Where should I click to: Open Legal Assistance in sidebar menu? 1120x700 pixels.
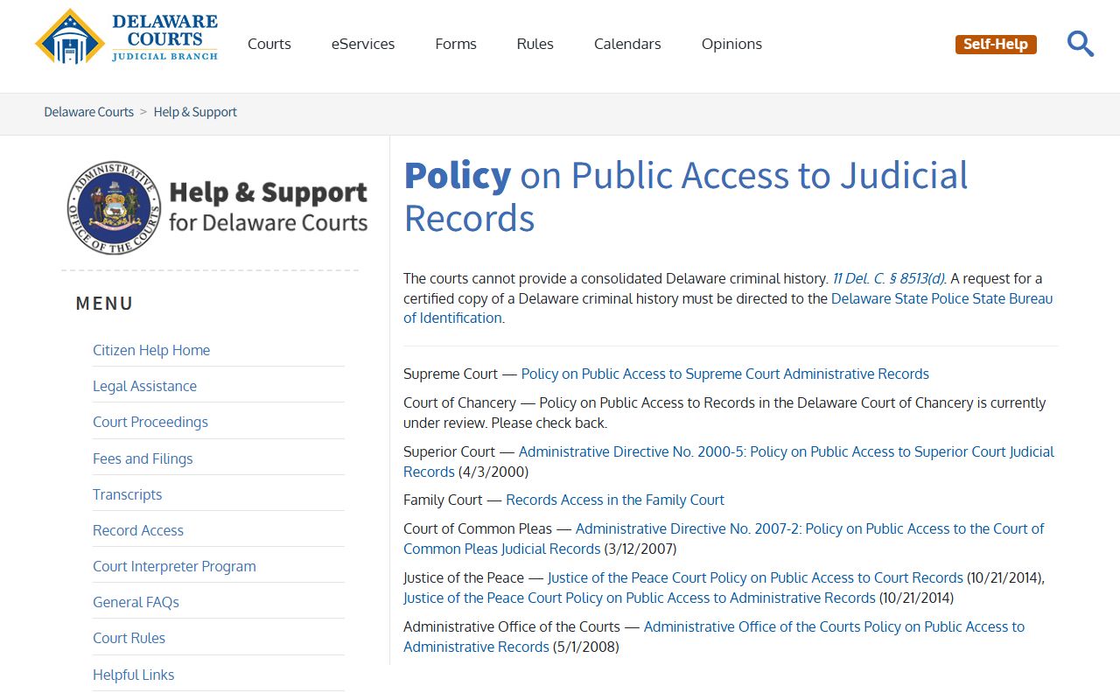(144, 386)
